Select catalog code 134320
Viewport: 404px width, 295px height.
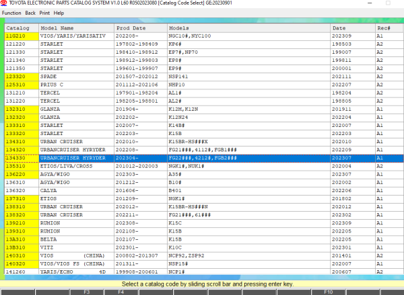coord(22,150)
